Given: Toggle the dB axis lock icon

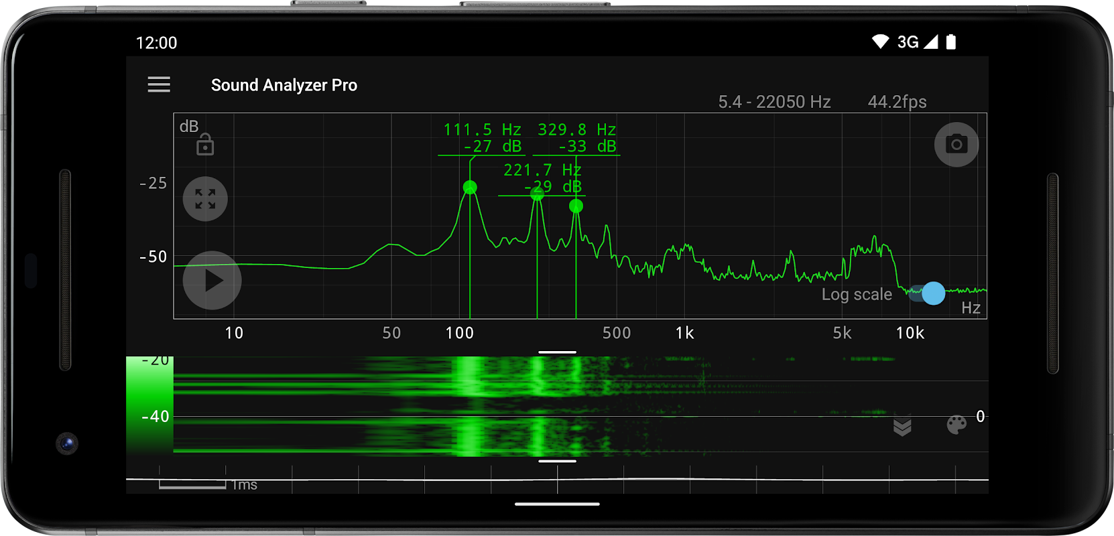Looking at the screenshot, I should (x=205, y=145).
